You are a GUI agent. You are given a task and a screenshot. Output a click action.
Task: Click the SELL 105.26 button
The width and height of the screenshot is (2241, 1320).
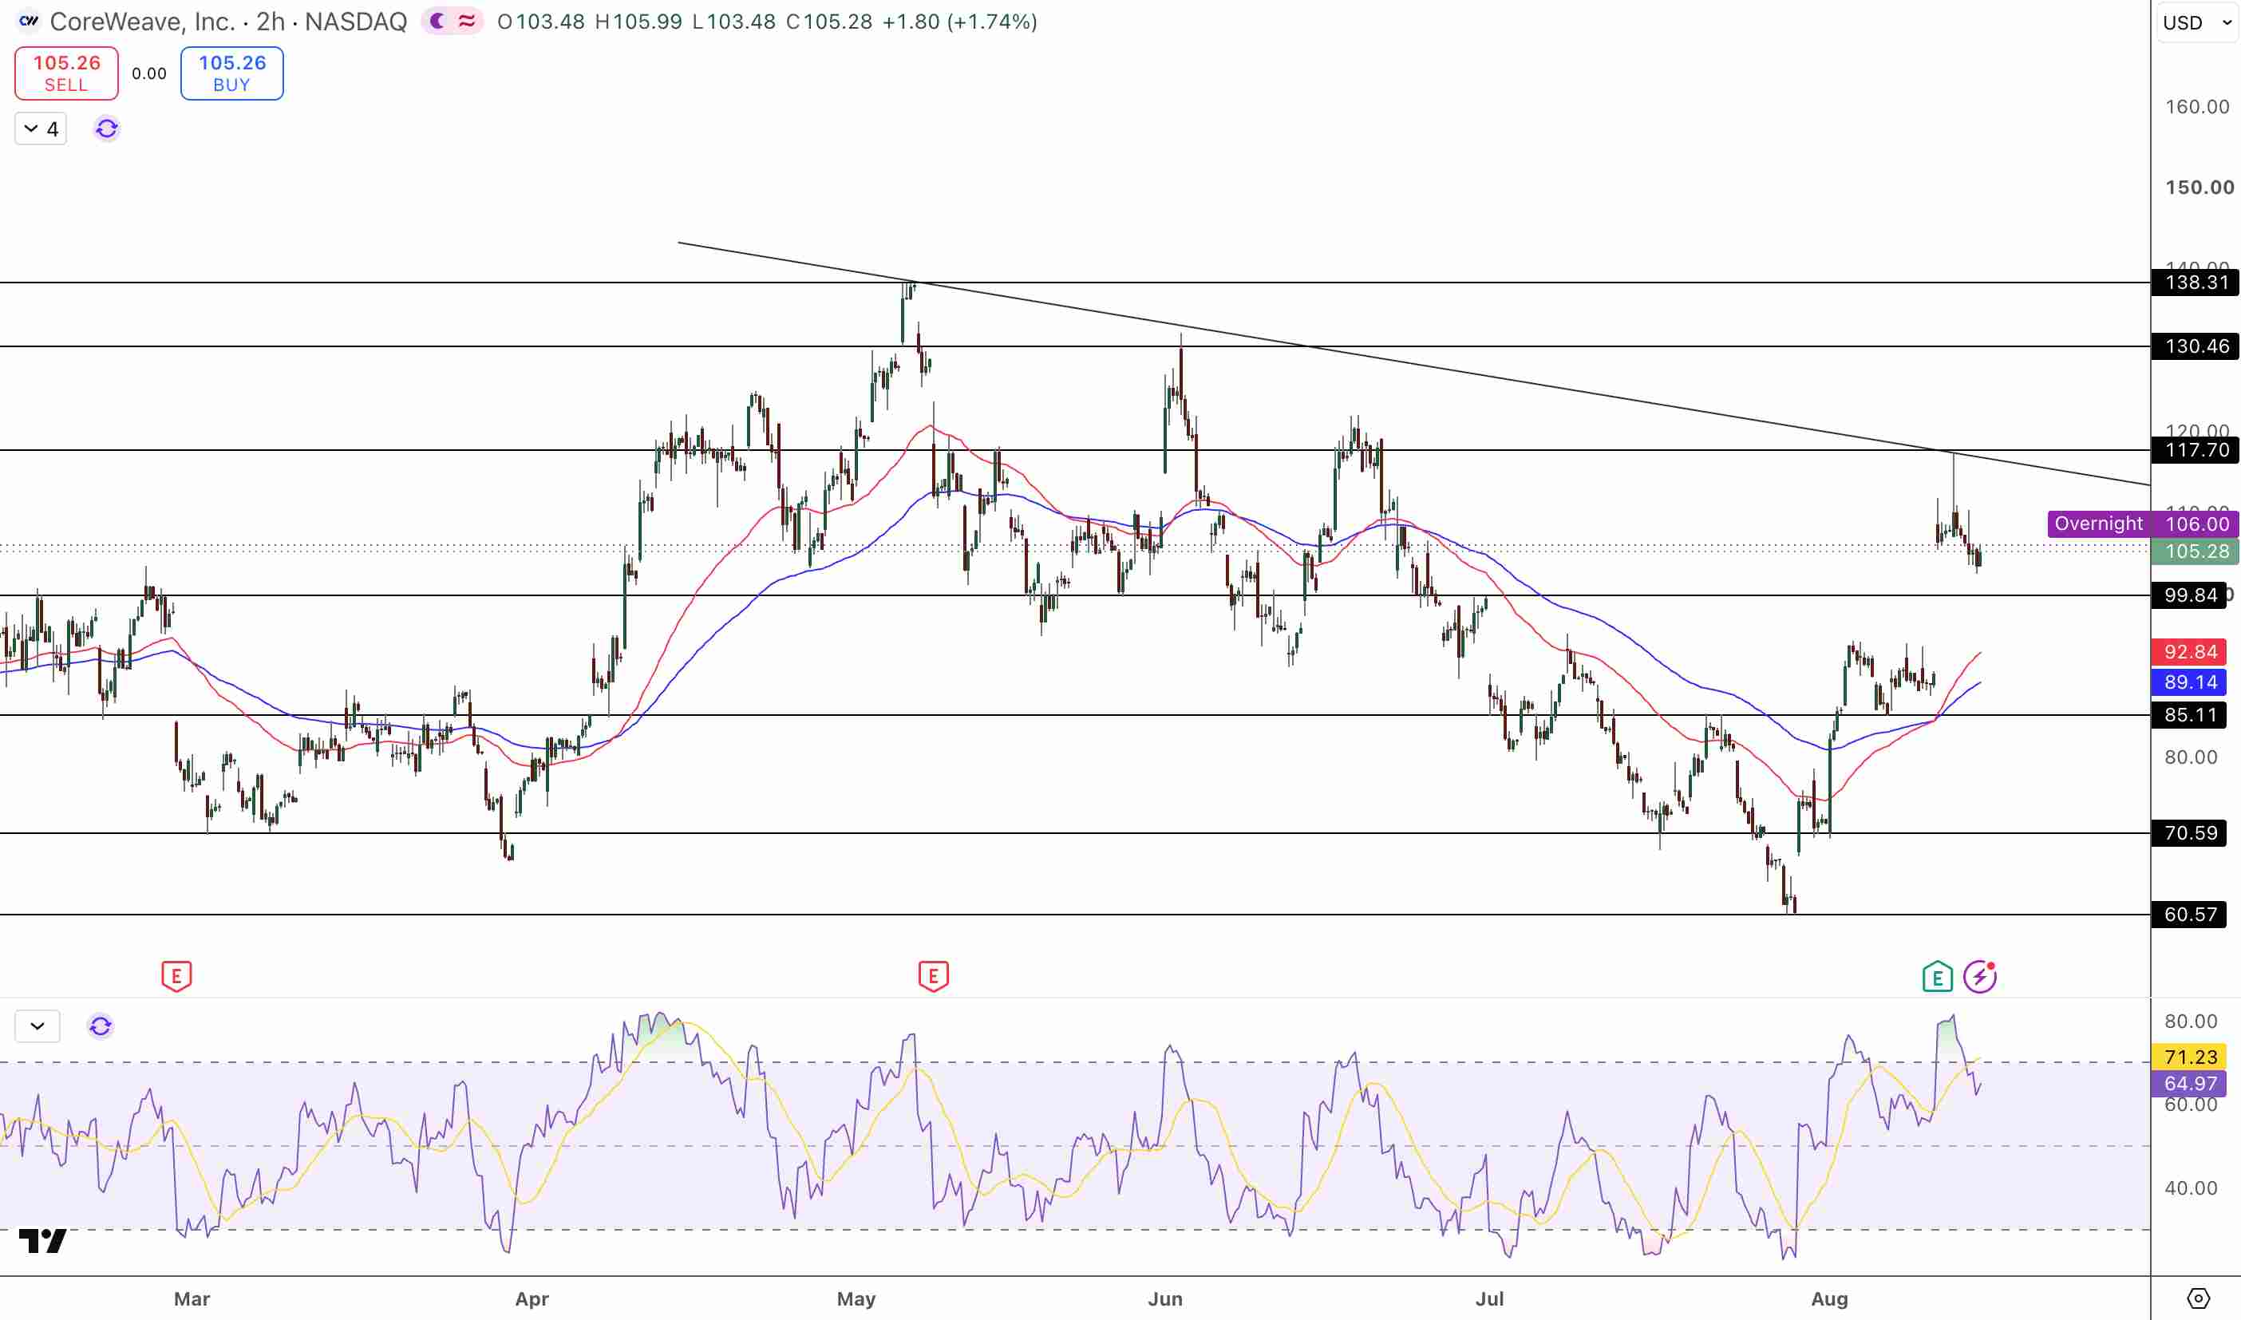tap(67, 73)
